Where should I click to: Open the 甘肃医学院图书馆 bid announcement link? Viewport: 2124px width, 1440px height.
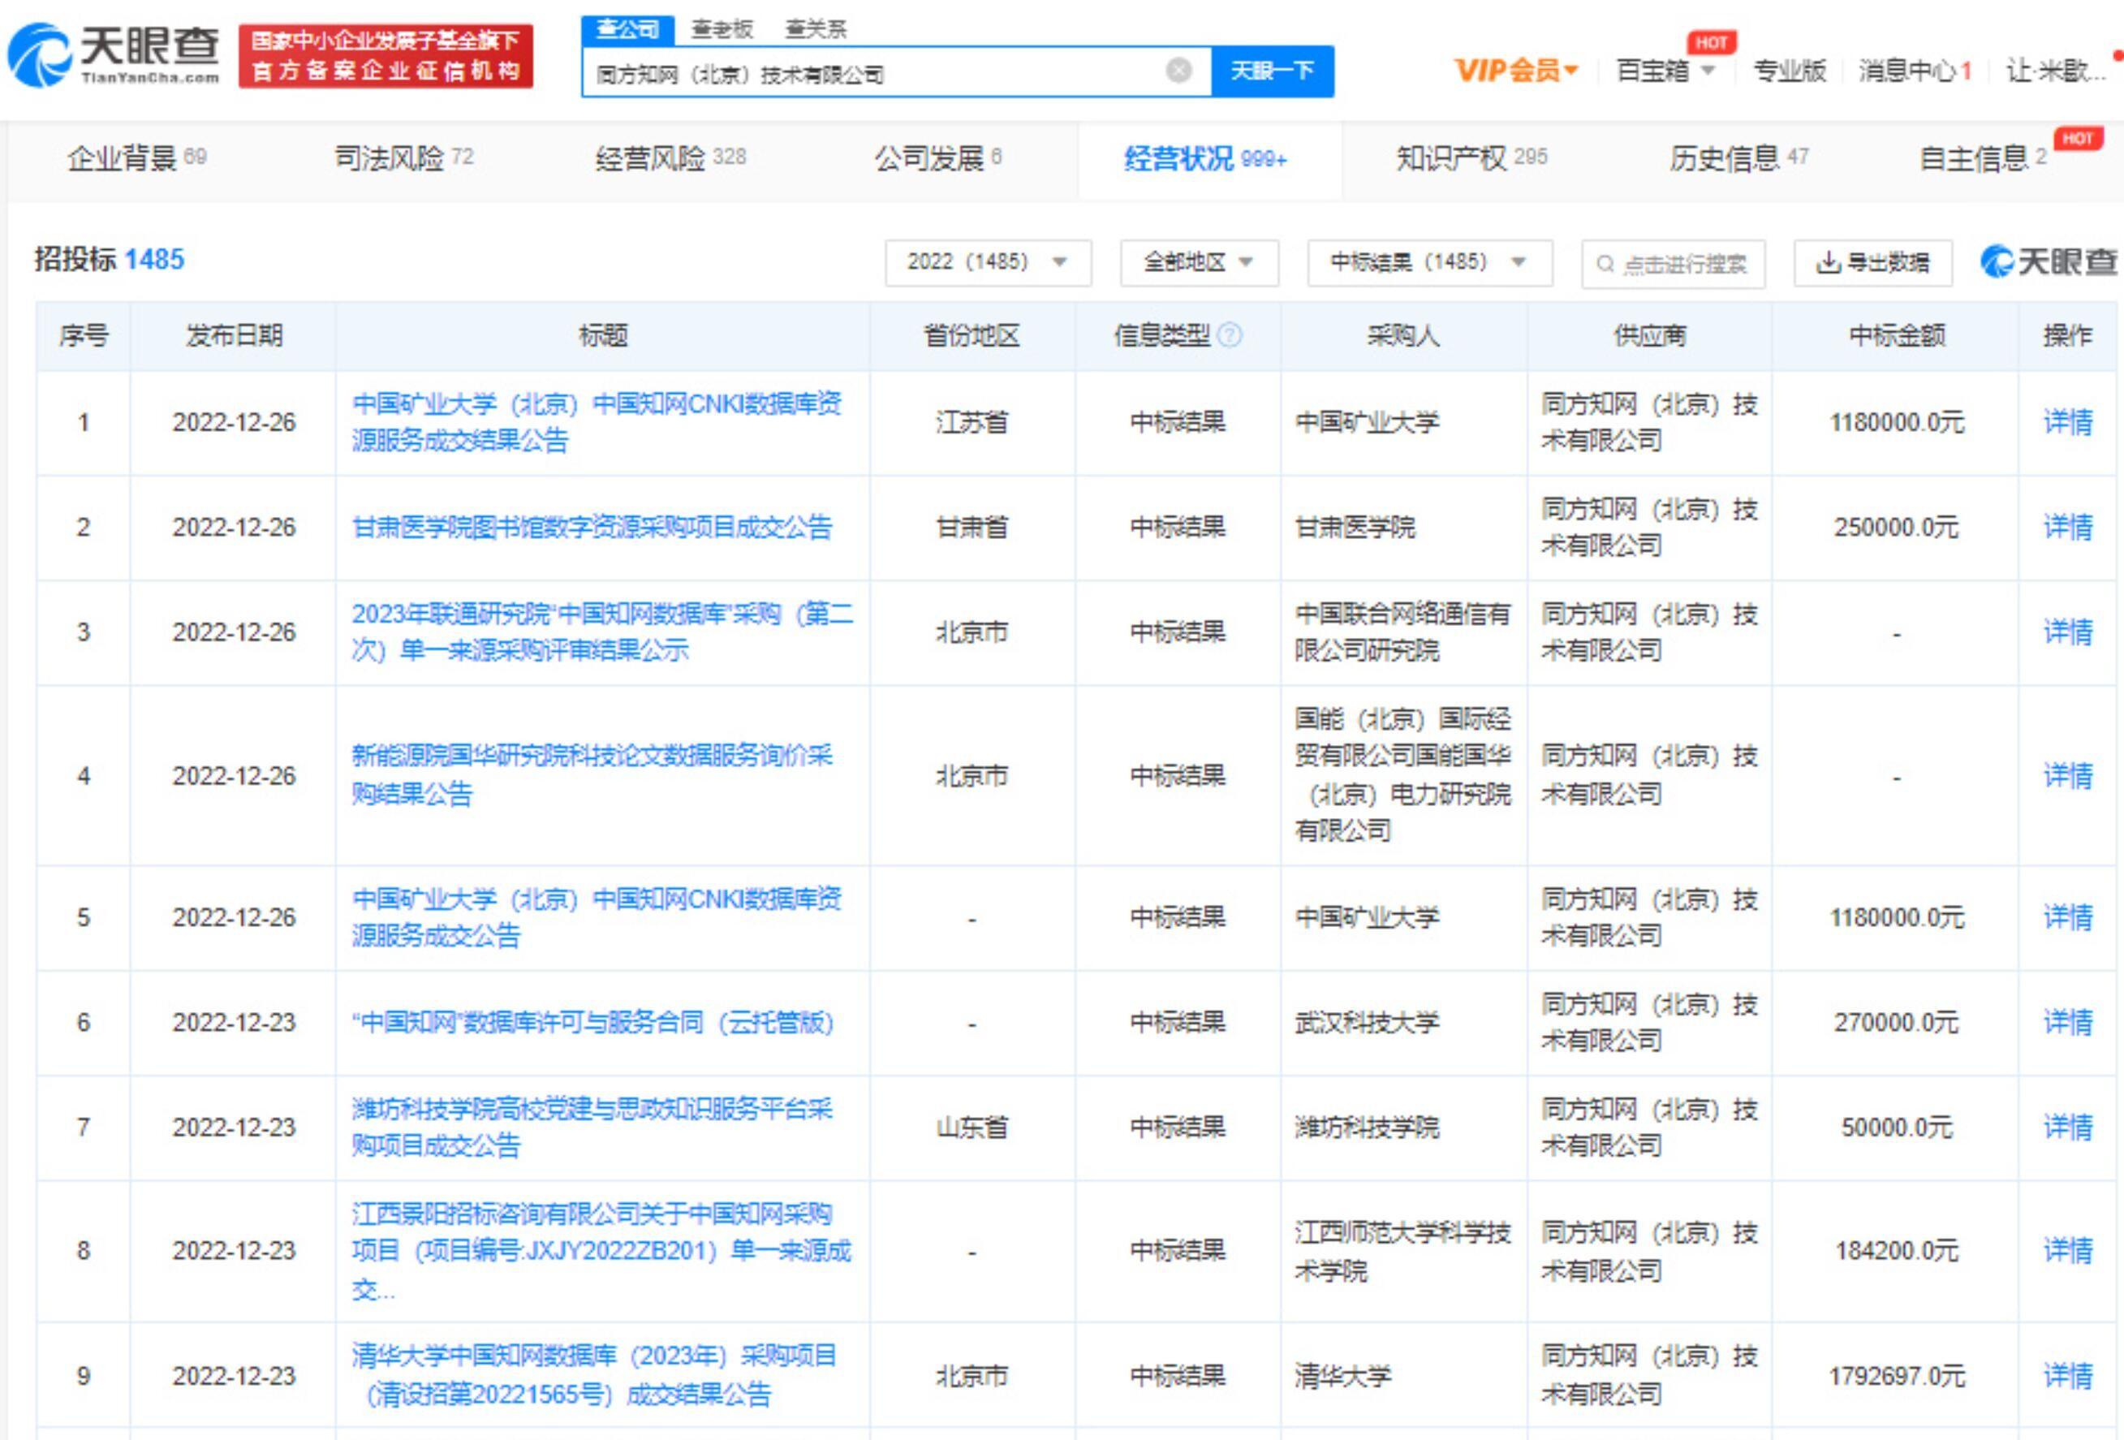coord(592,528)
